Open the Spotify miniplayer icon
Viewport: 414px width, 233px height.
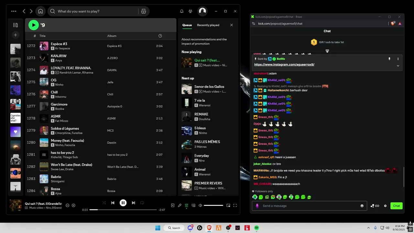[x=228, y=205]
